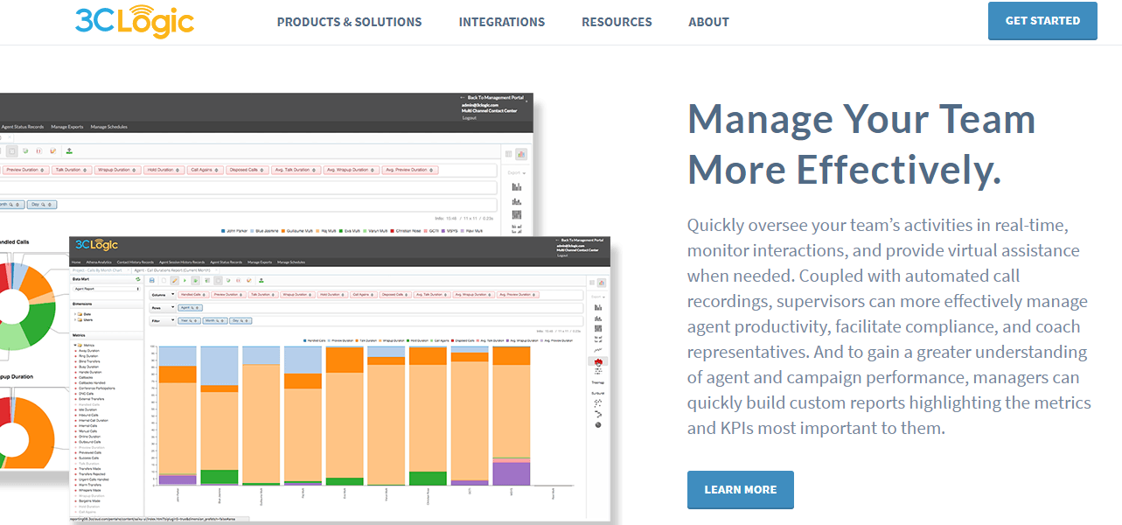
Task: Click the highlighted pie chart type icon
Action: click(x=598, y=360)
